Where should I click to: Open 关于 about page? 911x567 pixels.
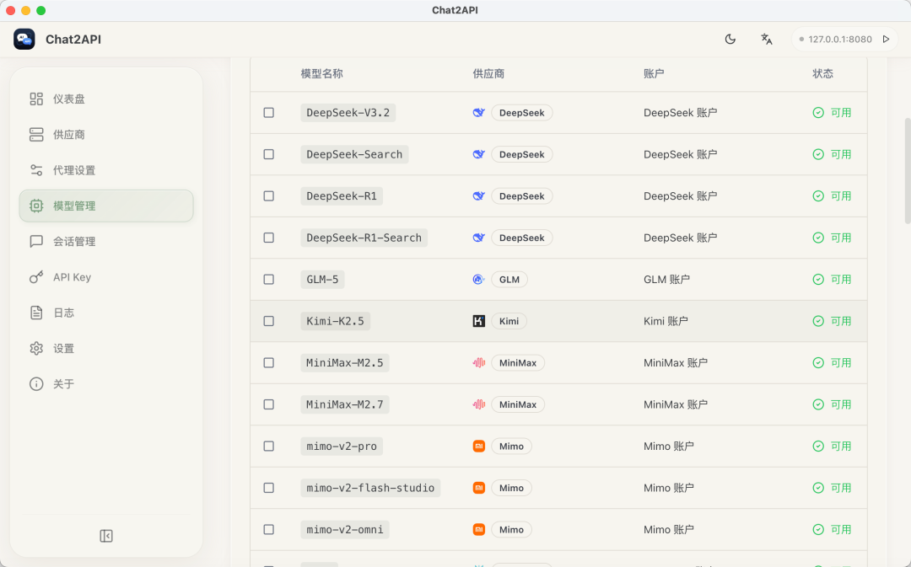click(x=106, y=384)
